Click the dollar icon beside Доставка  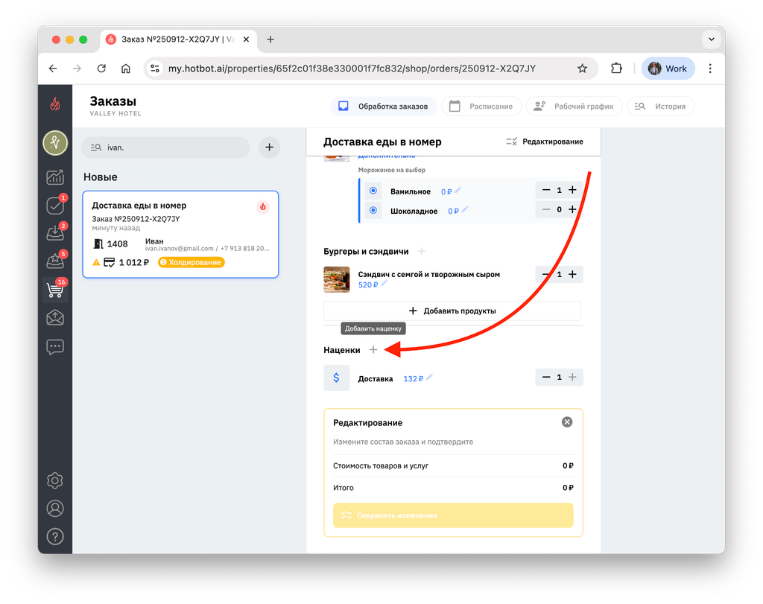[336, 378]
